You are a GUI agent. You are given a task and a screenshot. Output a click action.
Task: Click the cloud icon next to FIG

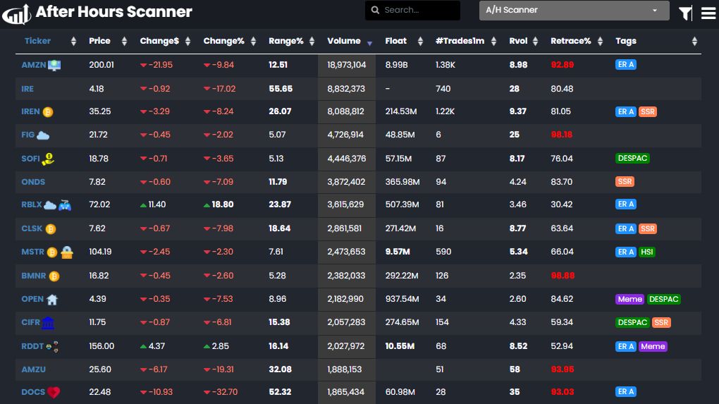(x=42, y=135)
